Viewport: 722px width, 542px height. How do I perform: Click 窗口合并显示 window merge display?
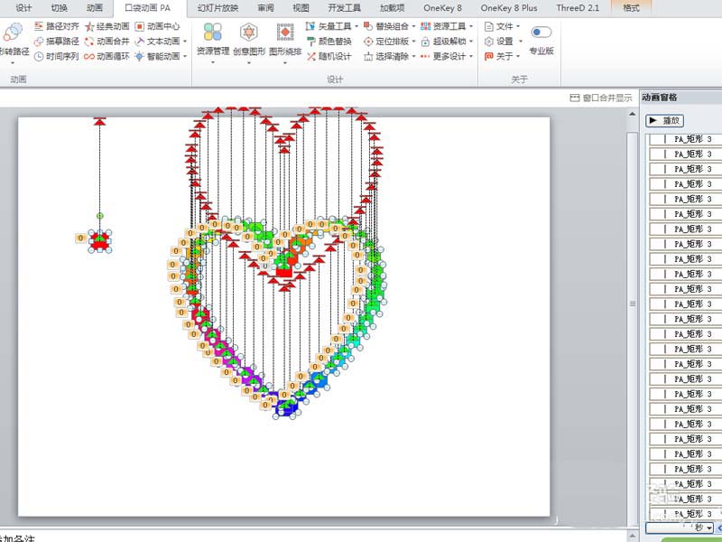tap(601, 98)
